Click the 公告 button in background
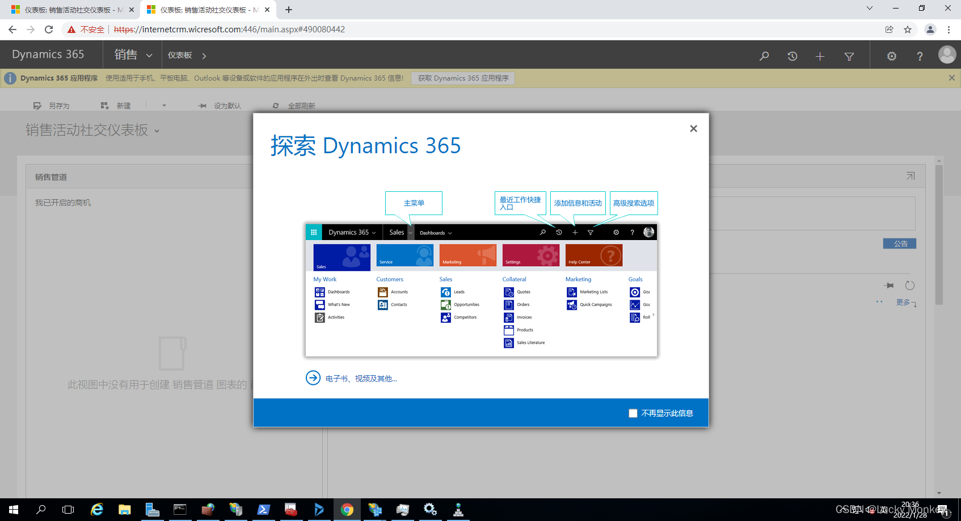The width and height of the screenshot is (961, 521). (900, 243)
